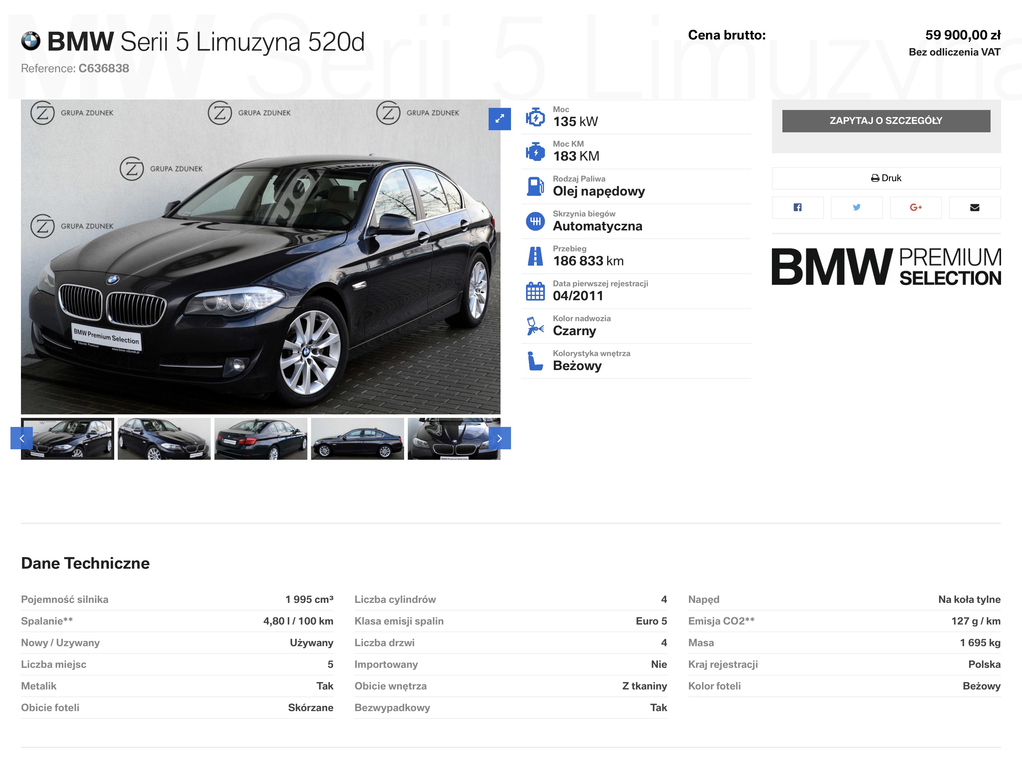Click the Czarny body color value
Screen dimensions: 1022x768
[x=574, y=331]
